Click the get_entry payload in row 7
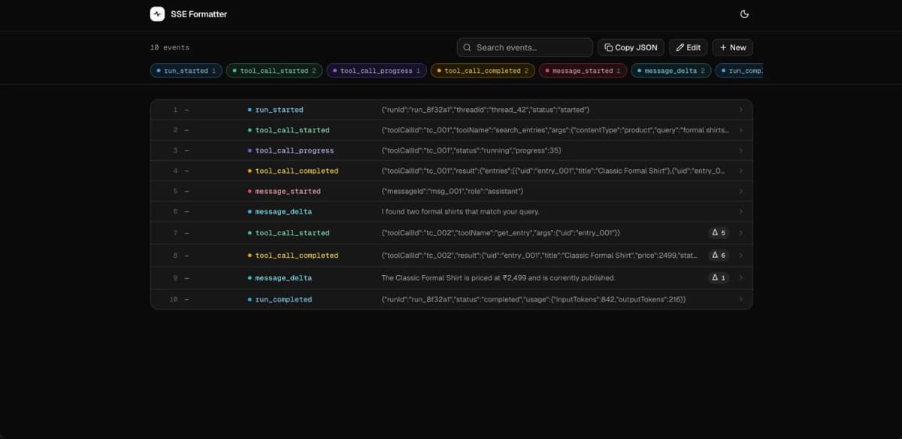 pyautogui.click(x=501, y=233)
